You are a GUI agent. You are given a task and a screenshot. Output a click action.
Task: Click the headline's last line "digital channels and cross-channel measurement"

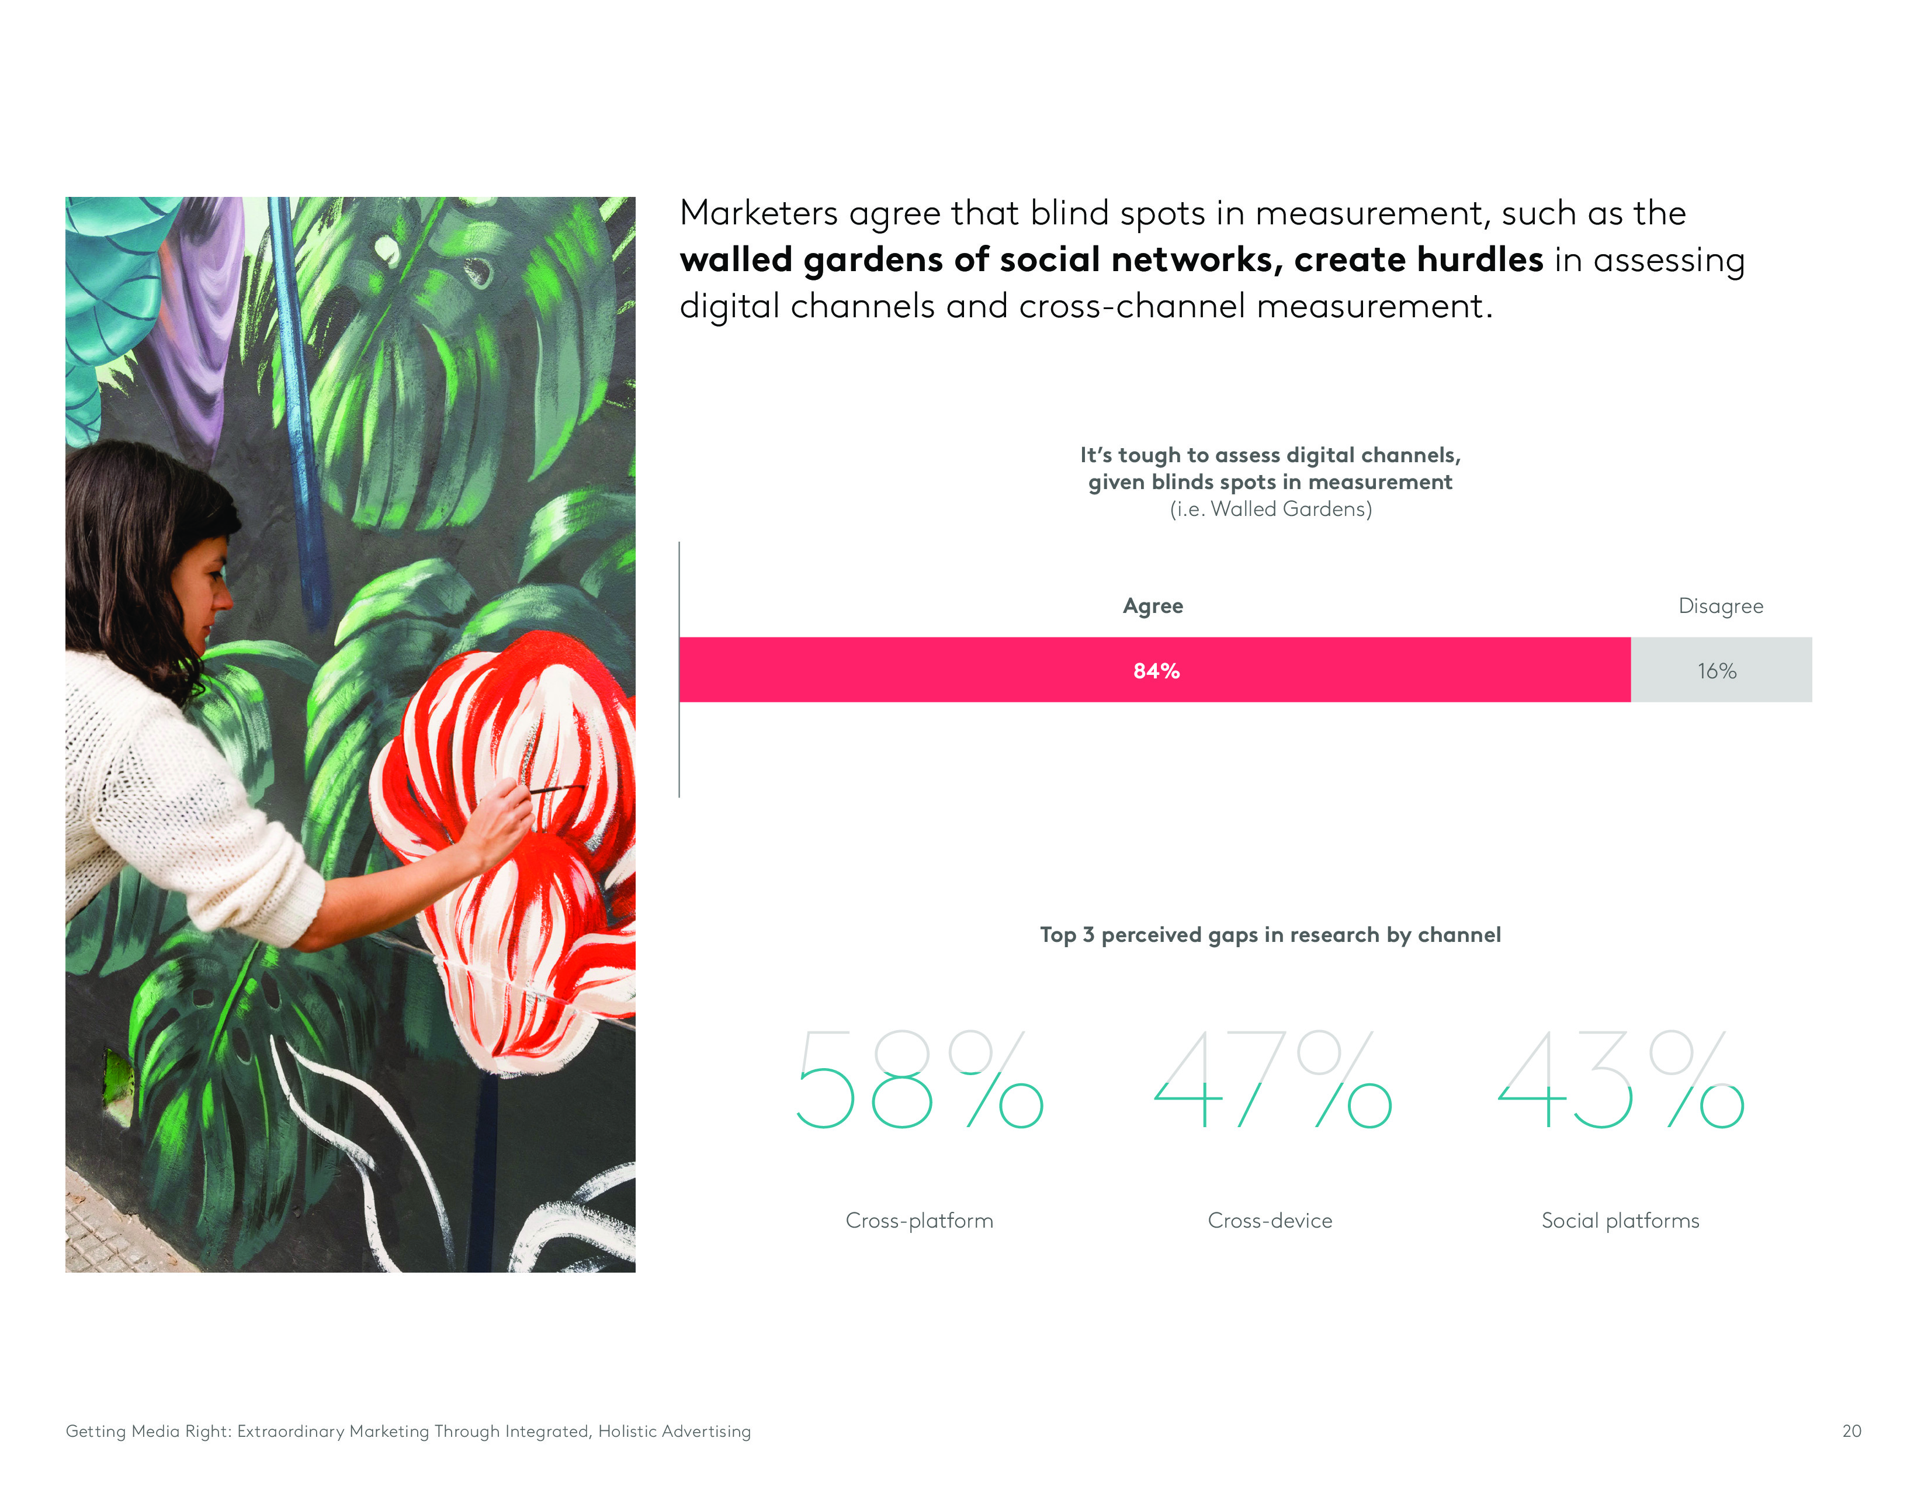tap(1086, 306)
